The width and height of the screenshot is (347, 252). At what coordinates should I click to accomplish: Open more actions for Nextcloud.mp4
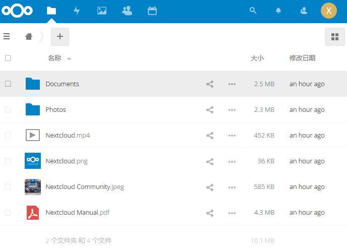(x=232, y=136)
